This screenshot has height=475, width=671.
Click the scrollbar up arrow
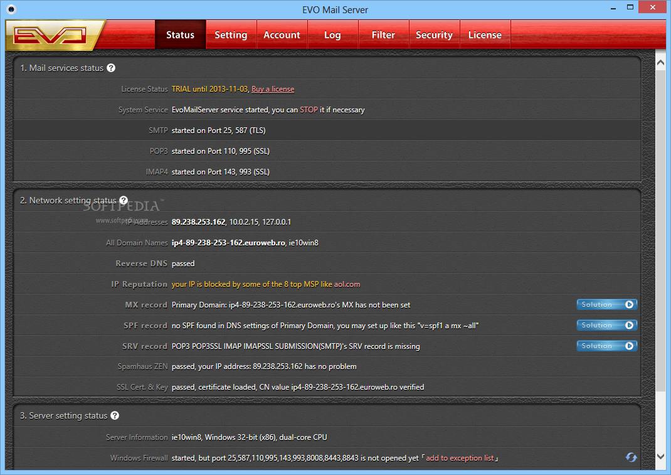coord(660,63)
